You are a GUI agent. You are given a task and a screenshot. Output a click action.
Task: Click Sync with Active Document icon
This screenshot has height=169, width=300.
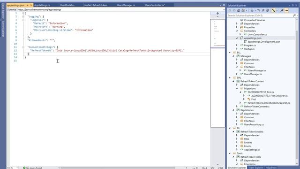(258, 10)
